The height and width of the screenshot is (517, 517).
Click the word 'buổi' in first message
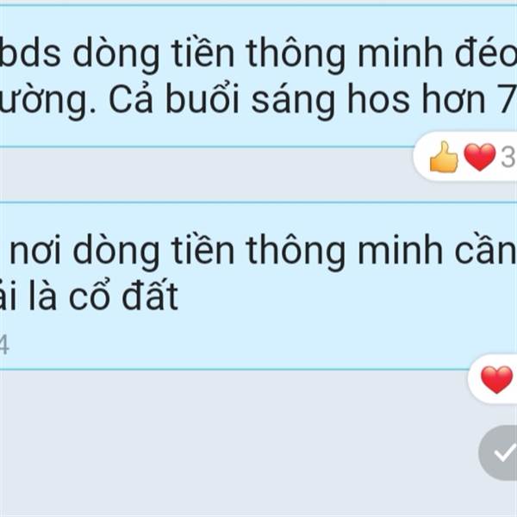click(x=202, y=98)
